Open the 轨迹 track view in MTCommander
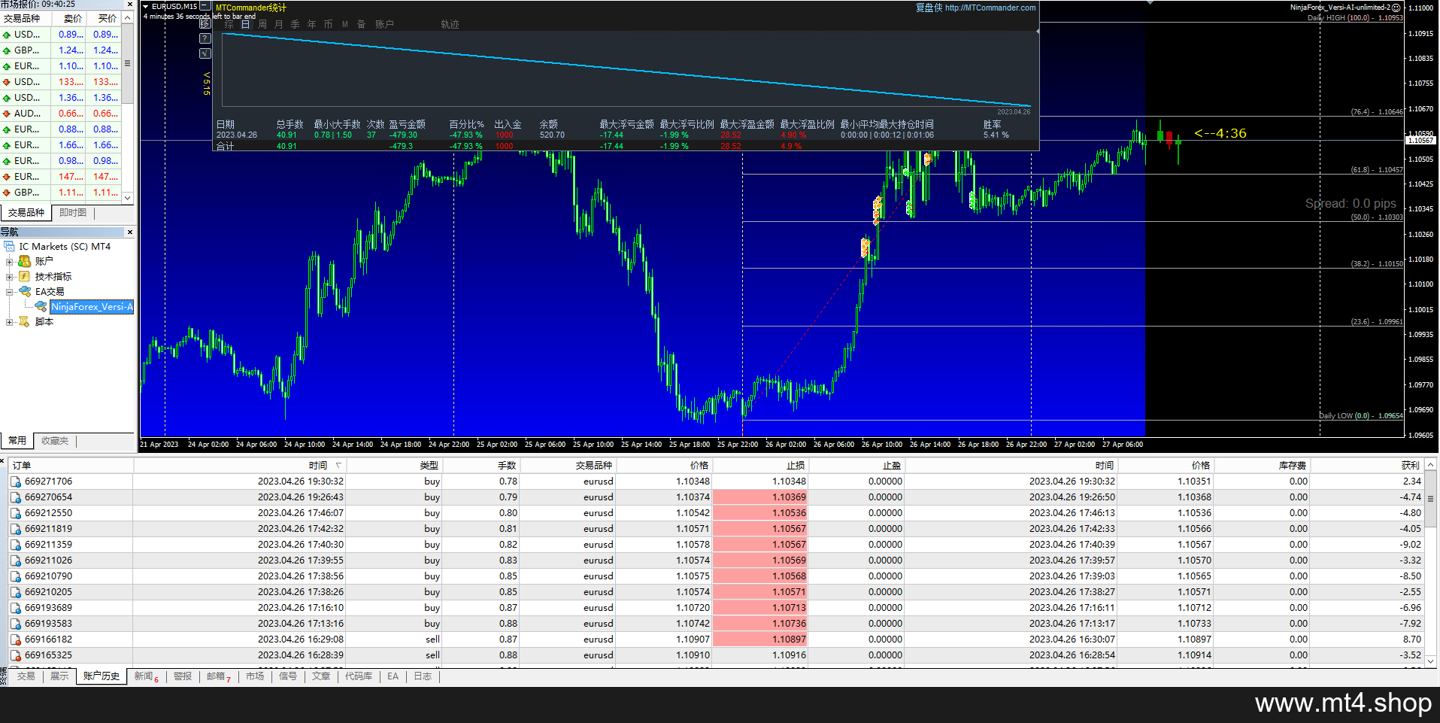This screenshot has width=1440, height=723. pyautogui.click(x=450, y=24)
